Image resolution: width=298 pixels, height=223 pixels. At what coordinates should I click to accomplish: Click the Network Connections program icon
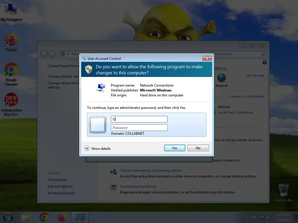[x=101, y=88]
